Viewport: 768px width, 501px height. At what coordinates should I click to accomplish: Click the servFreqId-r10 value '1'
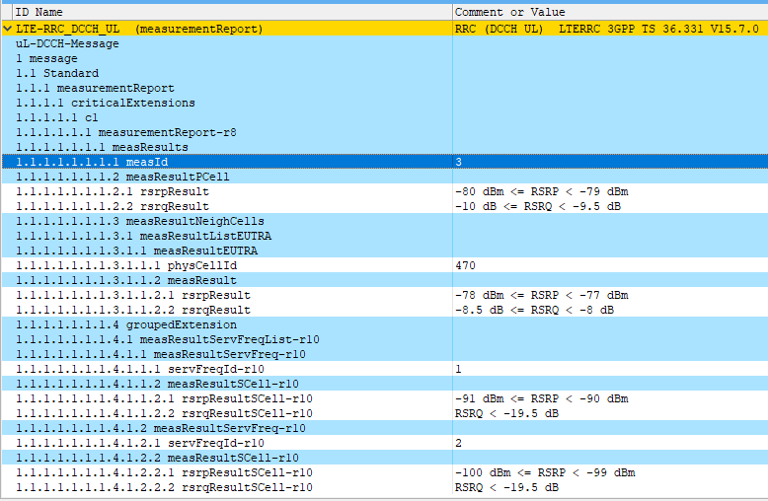click(458, 369)
